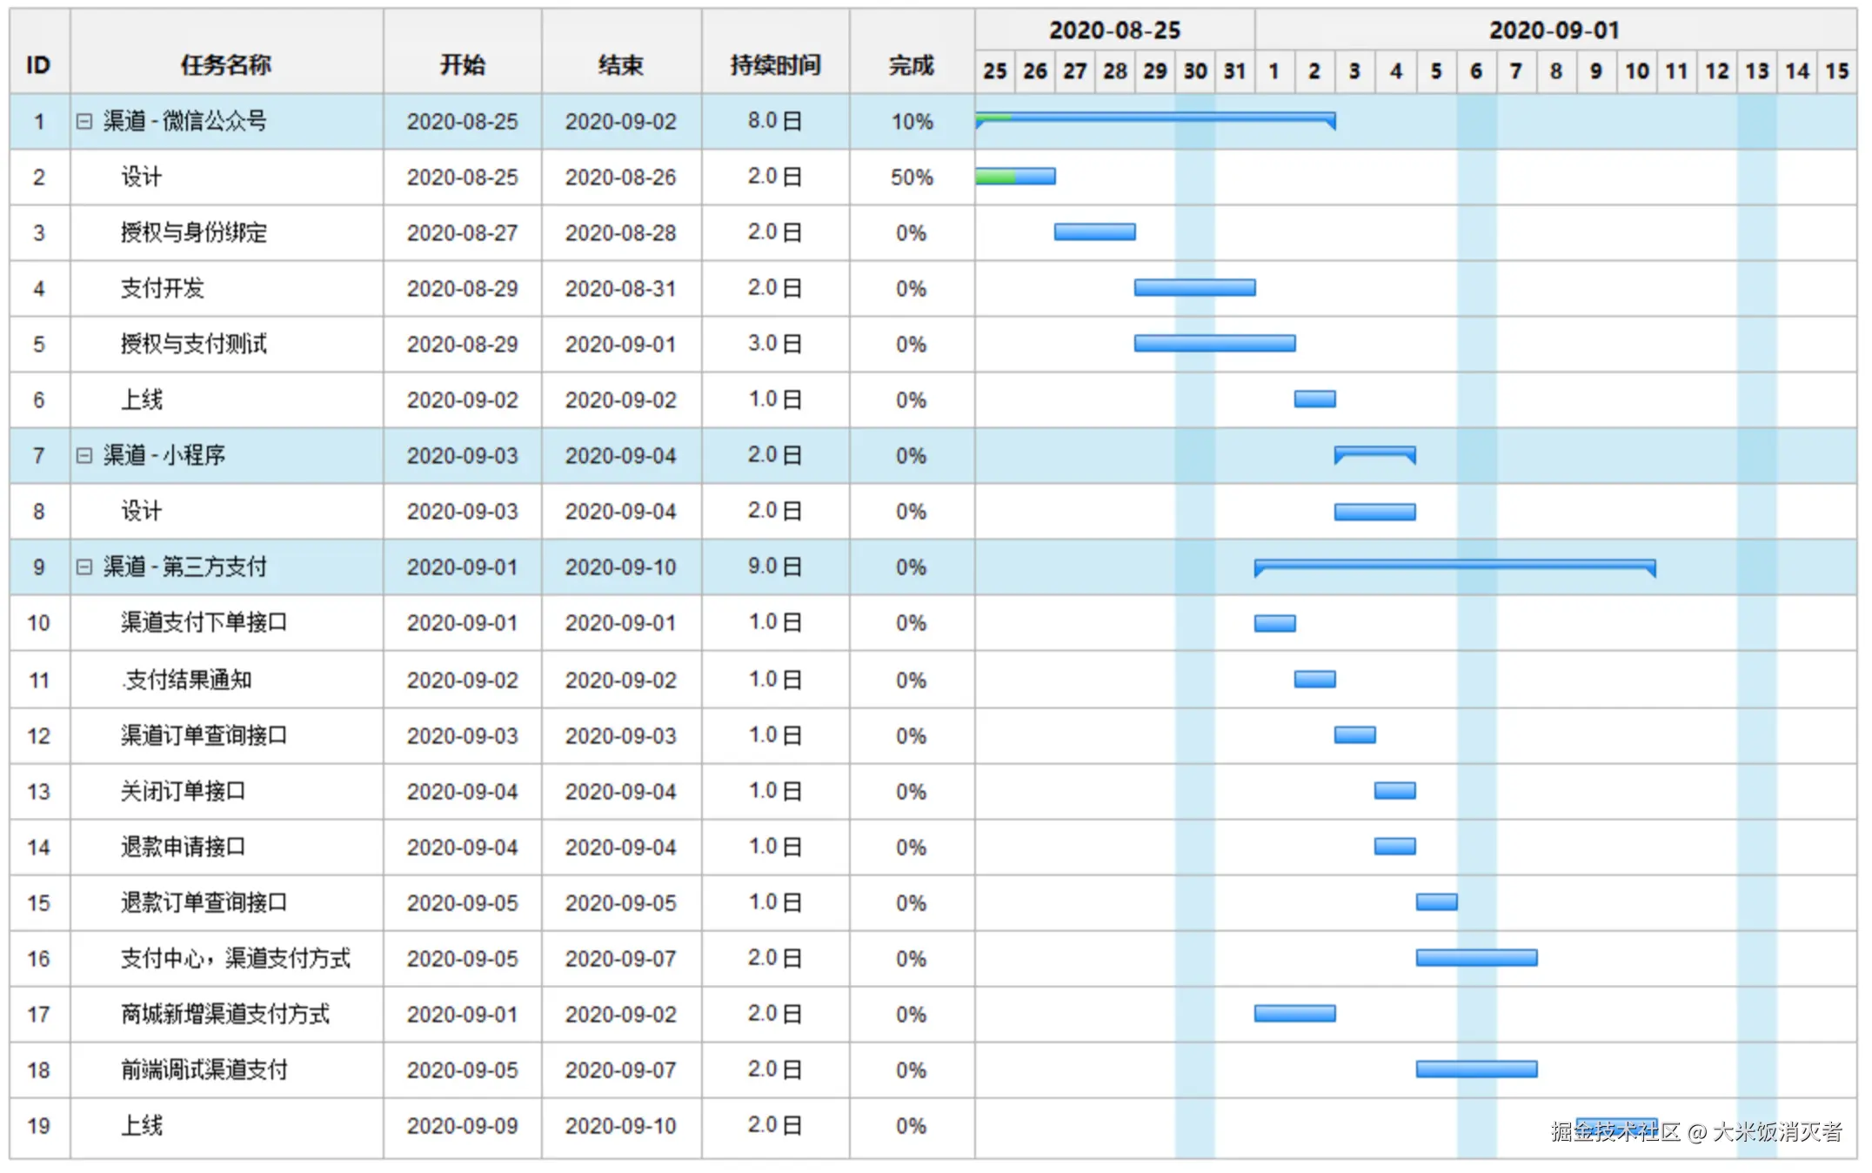Select the 退款申请接口 task row

(x=183, y=847)
